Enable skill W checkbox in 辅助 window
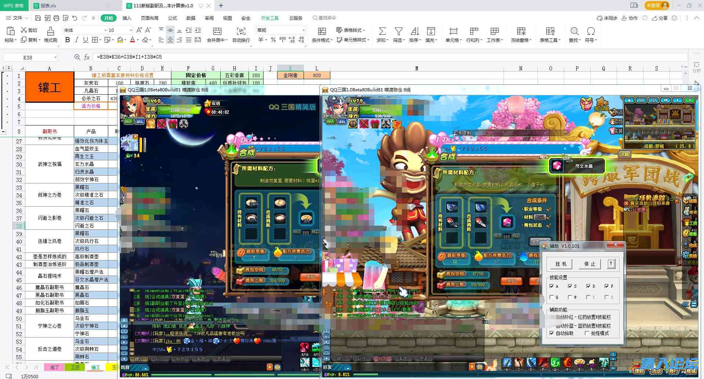 tap(570, 297)
